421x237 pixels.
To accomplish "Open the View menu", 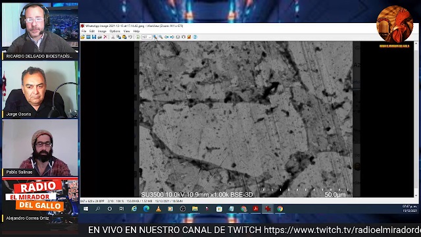I will [126, 31].
